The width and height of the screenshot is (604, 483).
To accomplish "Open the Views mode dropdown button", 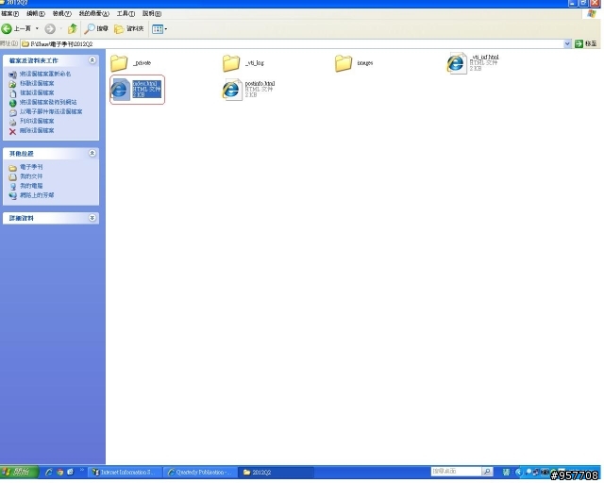I will tap(159, 29).
